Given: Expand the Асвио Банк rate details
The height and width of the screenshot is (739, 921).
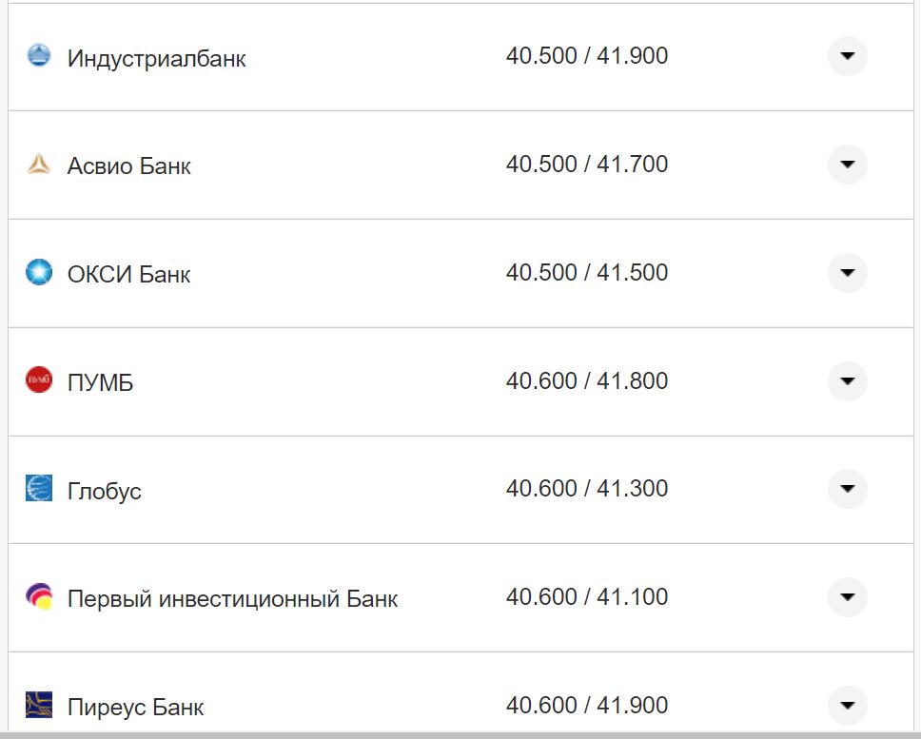Looking at the screenshot, I should point(846,164).
